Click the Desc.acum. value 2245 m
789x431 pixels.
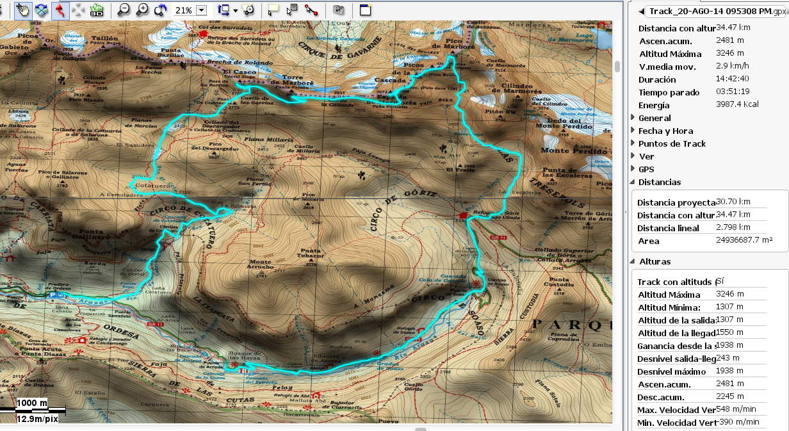(730, 396)
